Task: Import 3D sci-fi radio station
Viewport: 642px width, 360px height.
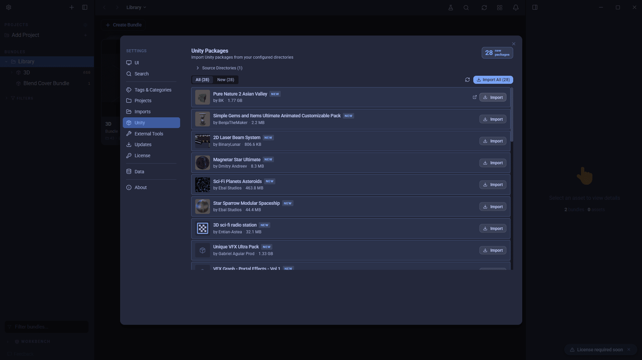Action: click(493, 229)
